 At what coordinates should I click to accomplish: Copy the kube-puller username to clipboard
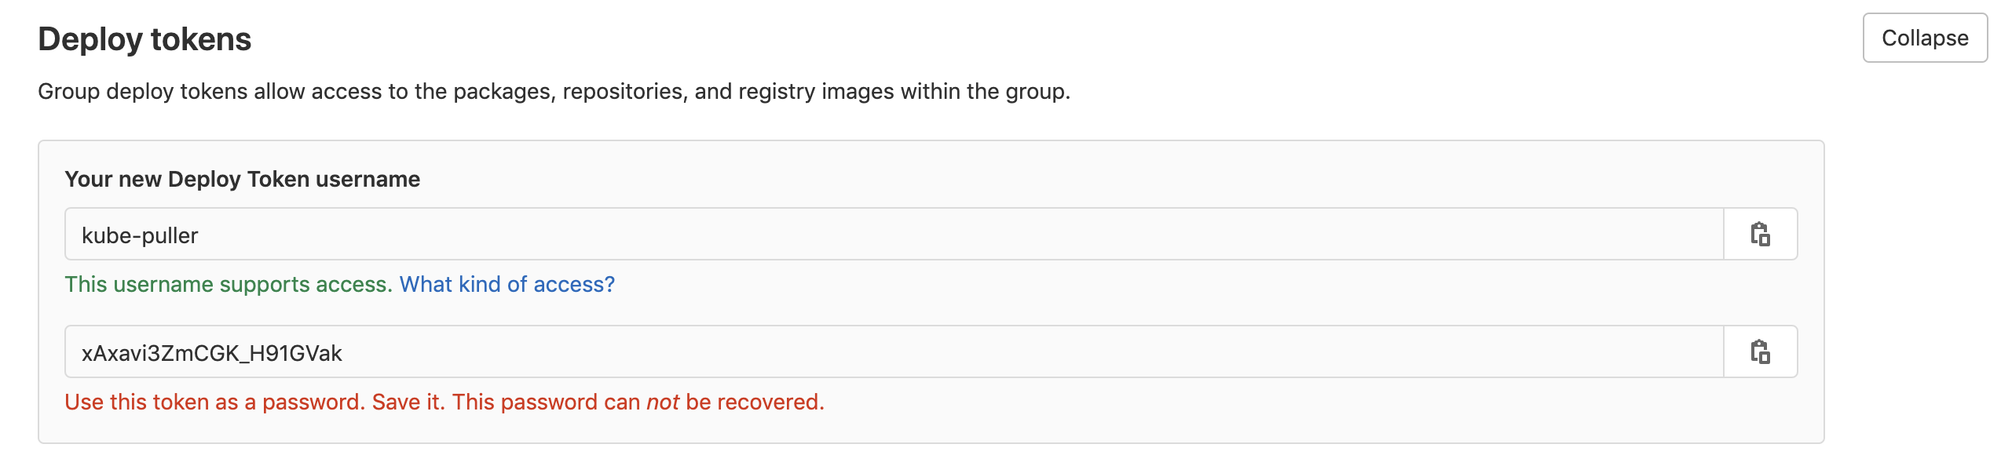pyautogui.click(x=1760, y=235)
